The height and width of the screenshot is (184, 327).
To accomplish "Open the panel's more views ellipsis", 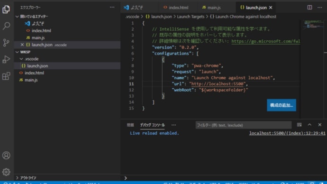I will click(174, 125).
